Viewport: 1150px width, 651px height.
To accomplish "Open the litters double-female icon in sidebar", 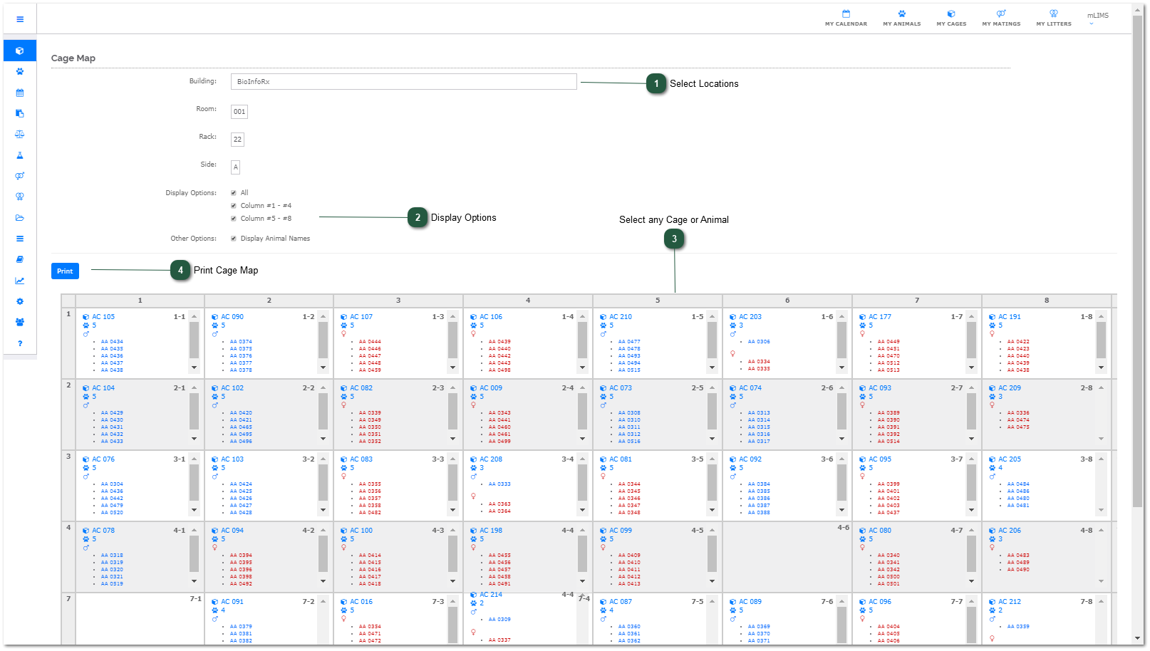I will (x=20, y=197).
